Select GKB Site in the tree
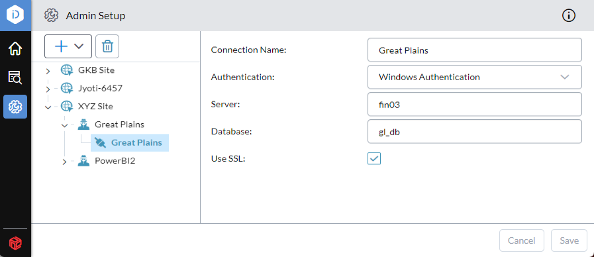 [x=96, y=70]
